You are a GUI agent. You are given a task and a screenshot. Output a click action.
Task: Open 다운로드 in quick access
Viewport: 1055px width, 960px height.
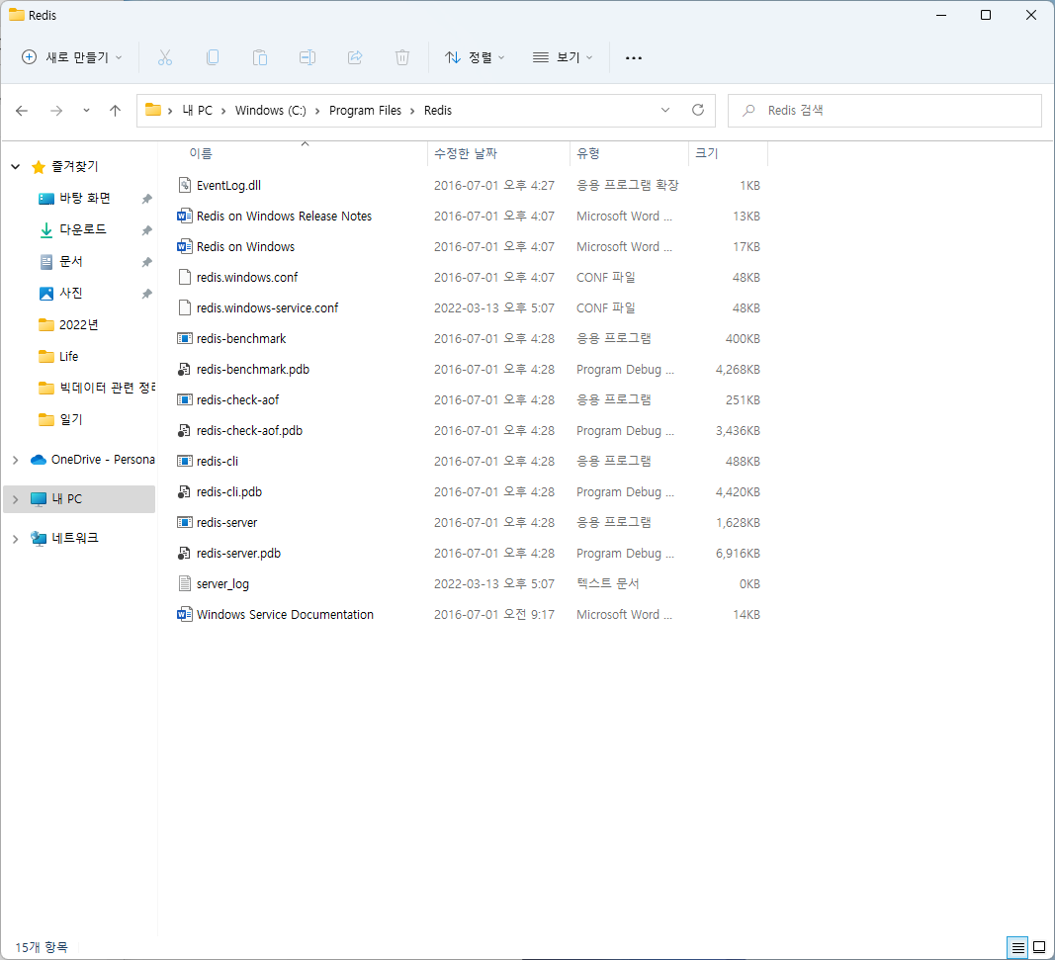(x=83, y=229)
